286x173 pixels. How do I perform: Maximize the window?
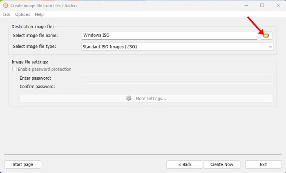(262, 5)
